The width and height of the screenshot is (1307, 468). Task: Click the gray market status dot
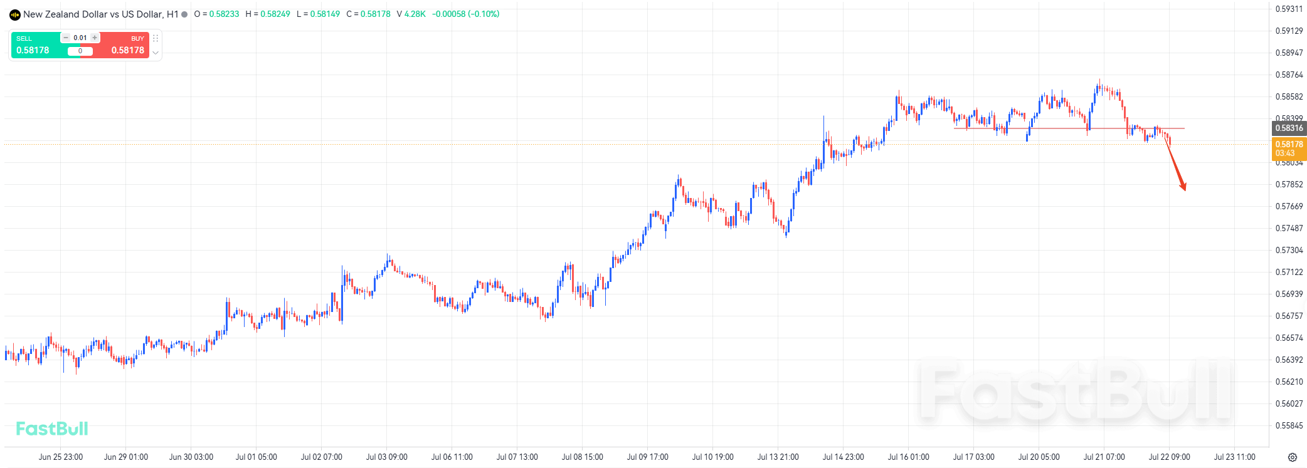184,14
